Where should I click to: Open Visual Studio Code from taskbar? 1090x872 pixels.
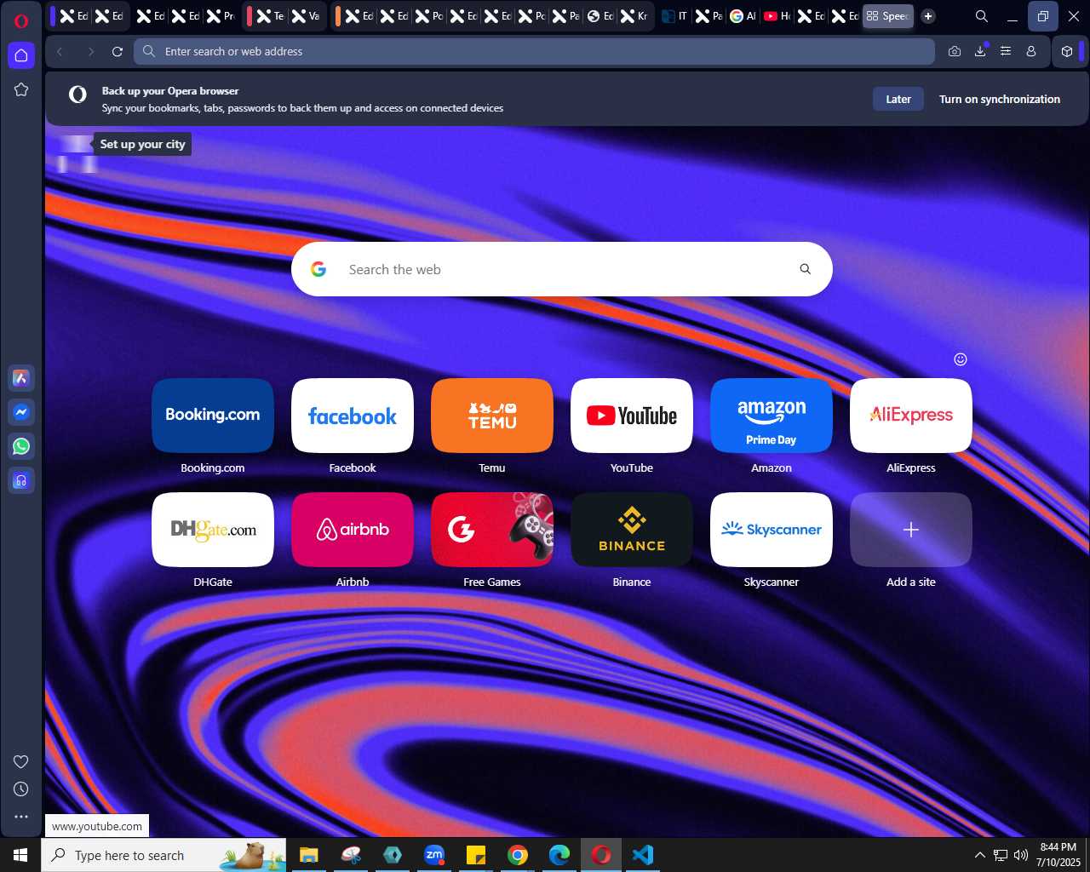point(643,855)
